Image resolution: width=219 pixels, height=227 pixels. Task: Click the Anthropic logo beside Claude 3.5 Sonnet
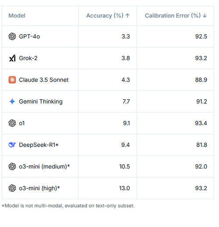[x=12, y=80]
